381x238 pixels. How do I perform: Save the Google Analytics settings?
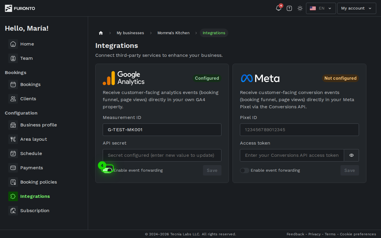coord(212,170)
